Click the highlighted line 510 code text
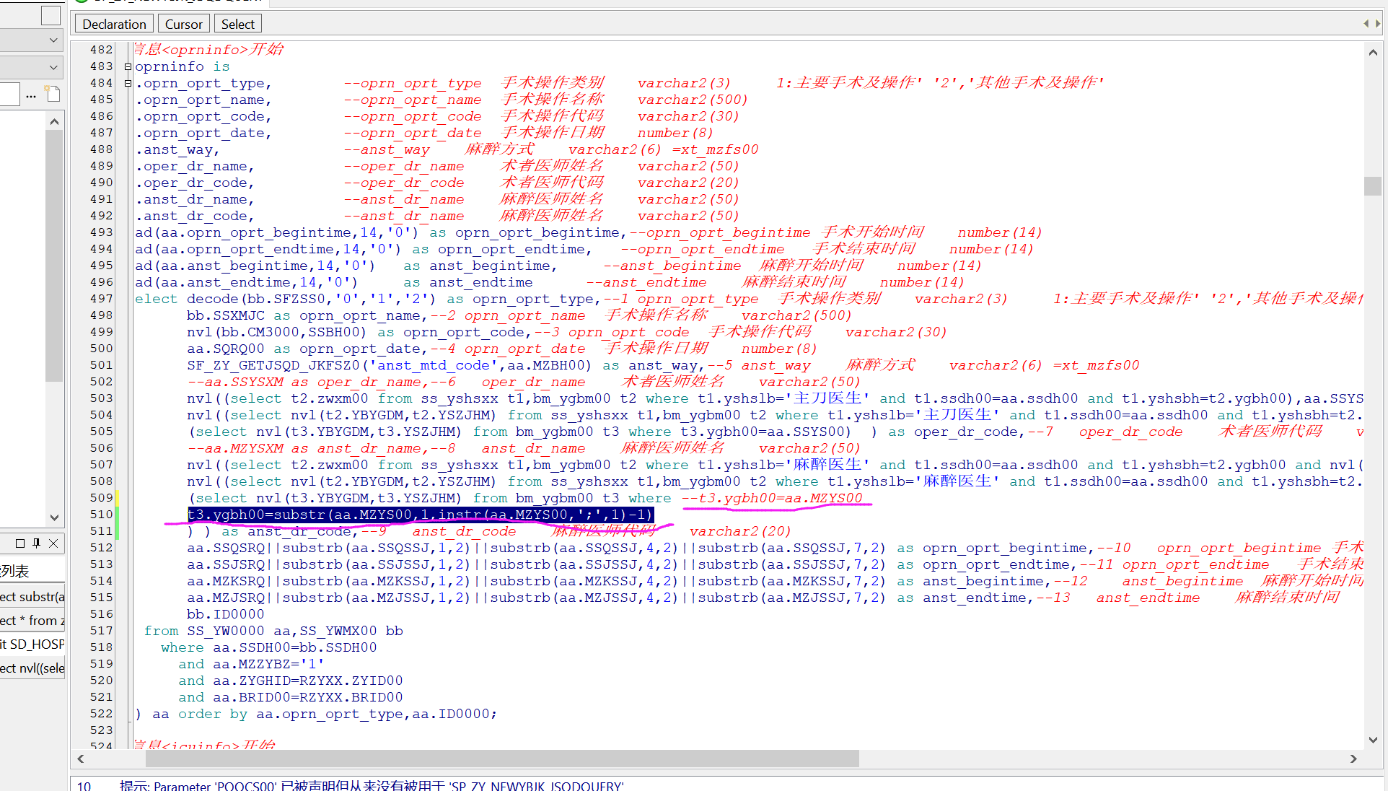The height and width of the screenshot is (791, 1388). (420, 515)
